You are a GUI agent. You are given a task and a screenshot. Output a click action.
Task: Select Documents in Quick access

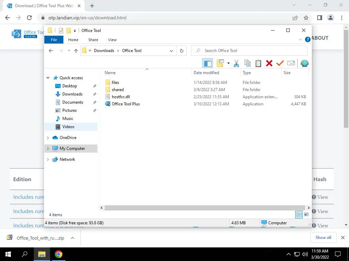point(73,102)
